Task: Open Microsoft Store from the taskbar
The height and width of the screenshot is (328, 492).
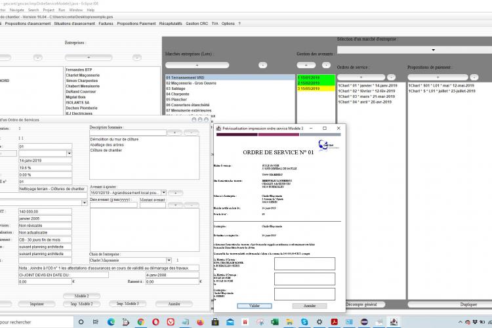Action: tap(215, 321)
